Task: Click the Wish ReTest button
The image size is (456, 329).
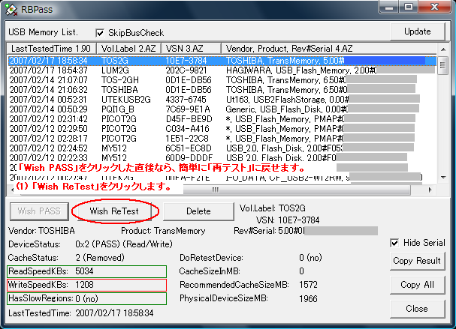Action: pos(114,211)
